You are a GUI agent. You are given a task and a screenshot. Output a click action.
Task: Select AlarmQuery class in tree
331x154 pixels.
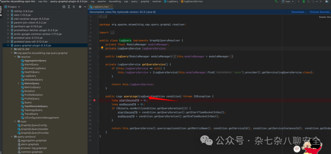click(x=32, y=64)
